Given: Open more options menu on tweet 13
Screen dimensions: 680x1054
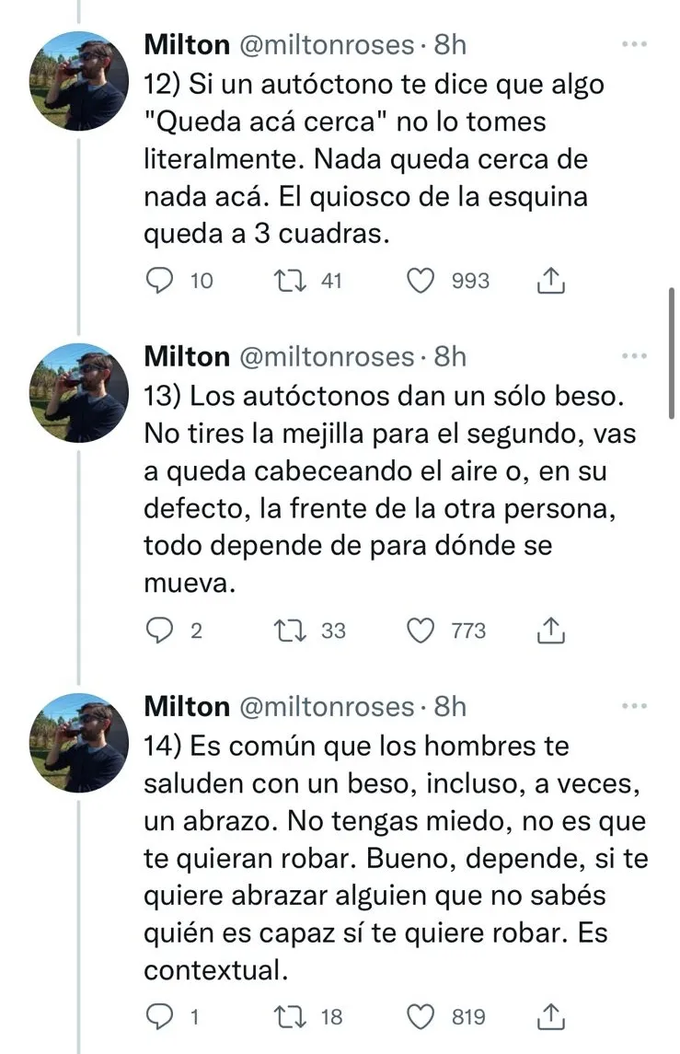Looking at the screenshot, I should point(635,355).
